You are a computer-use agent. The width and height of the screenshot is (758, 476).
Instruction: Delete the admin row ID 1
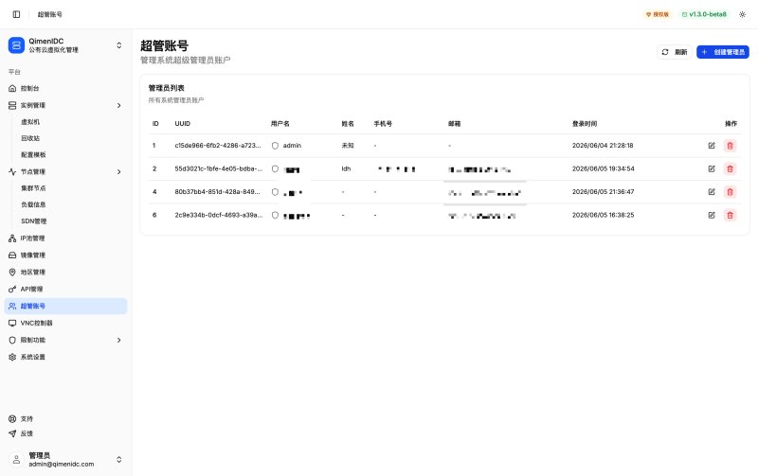pos(731,146)
